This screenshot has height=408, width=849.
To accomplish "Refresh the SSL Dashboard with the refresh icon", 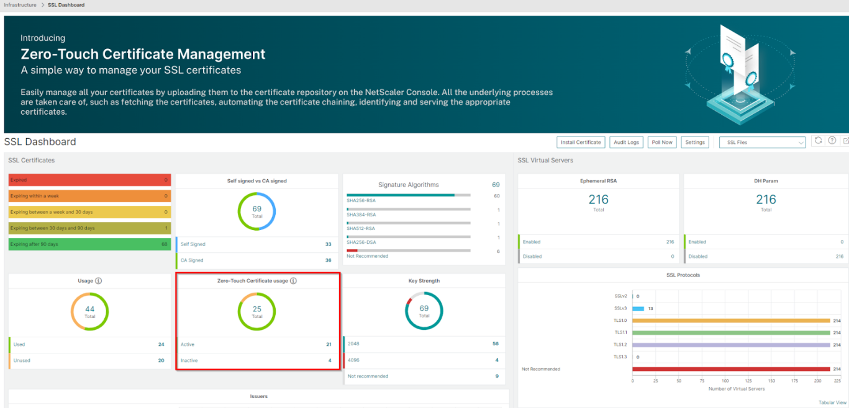I will point(818,141).
